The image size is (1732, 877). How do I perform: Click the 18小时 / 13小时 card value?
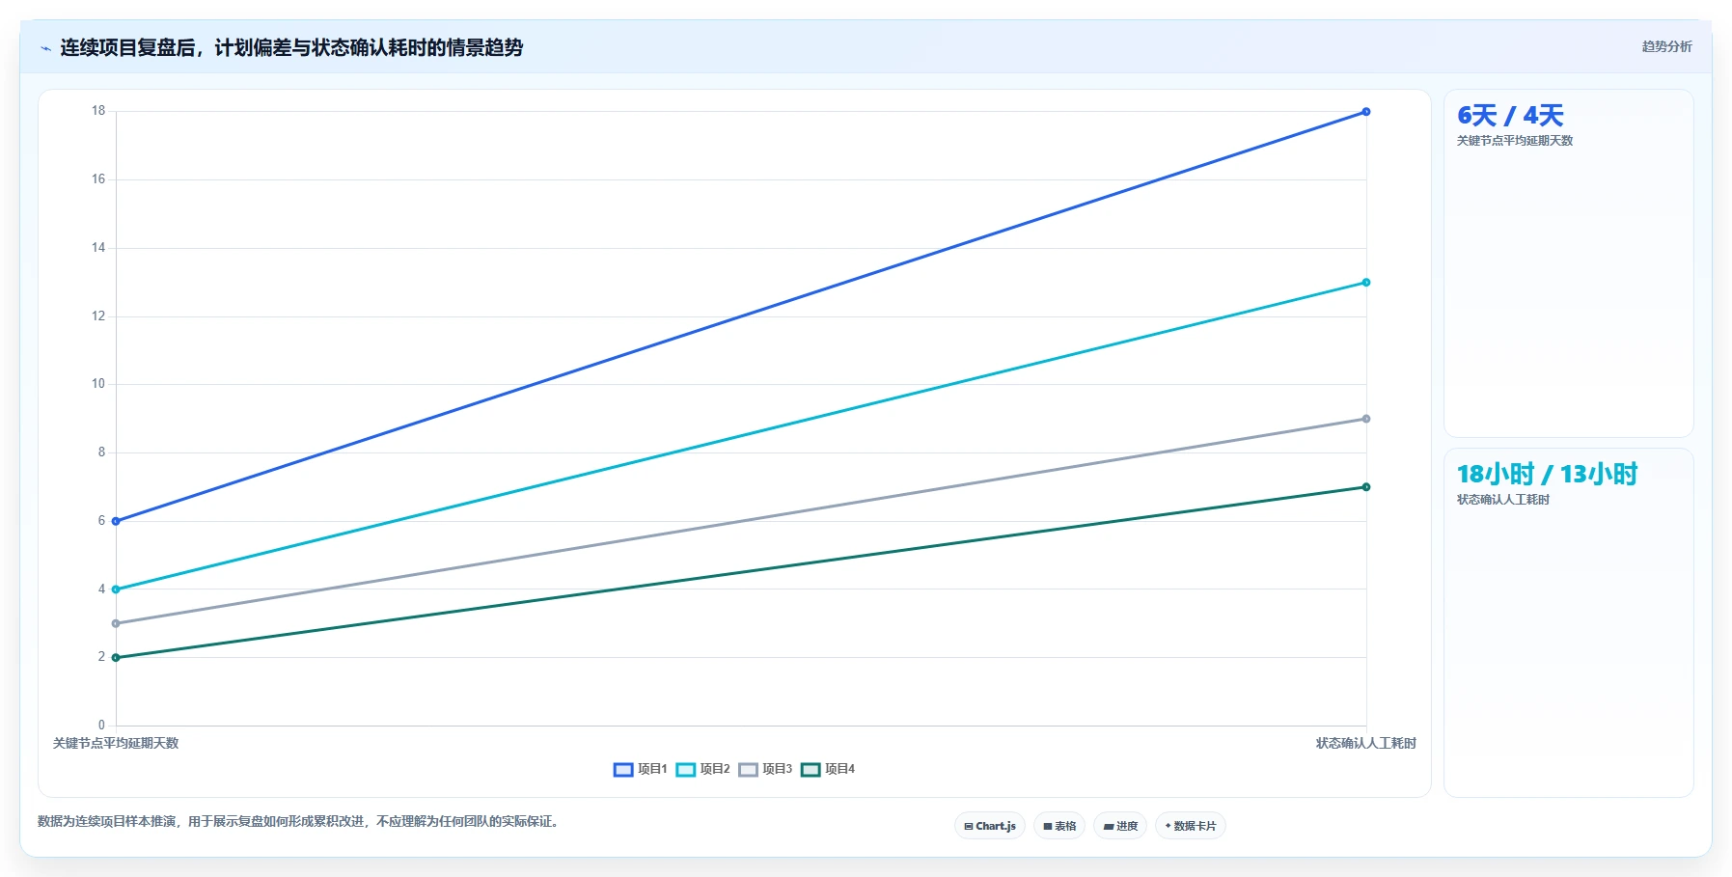click(1547, 475)
